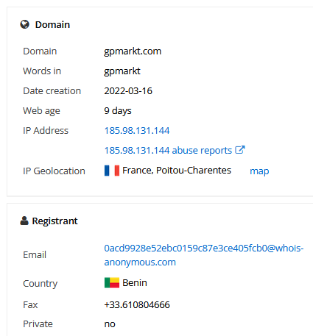Select the 'gpmarkt' Words in value
313x336 pixels.
pyautogui.click(x=122, y=71)
